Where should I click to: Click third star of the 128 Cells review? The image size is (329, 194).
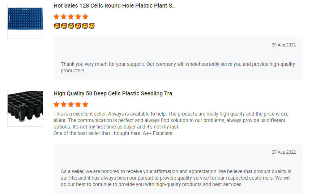point(71,17)
